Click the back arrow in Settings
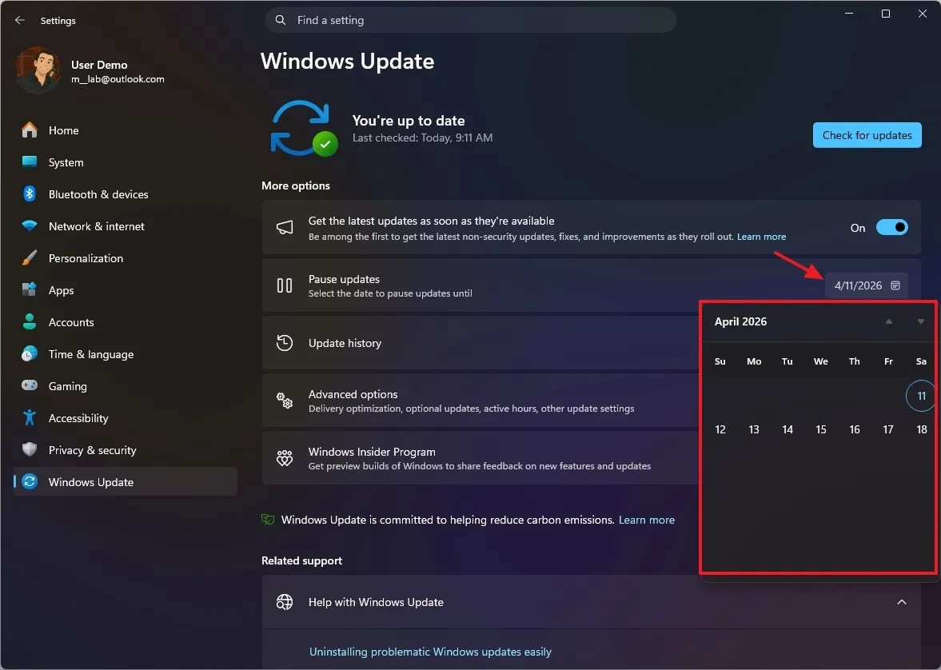 [x=20, y=21]
